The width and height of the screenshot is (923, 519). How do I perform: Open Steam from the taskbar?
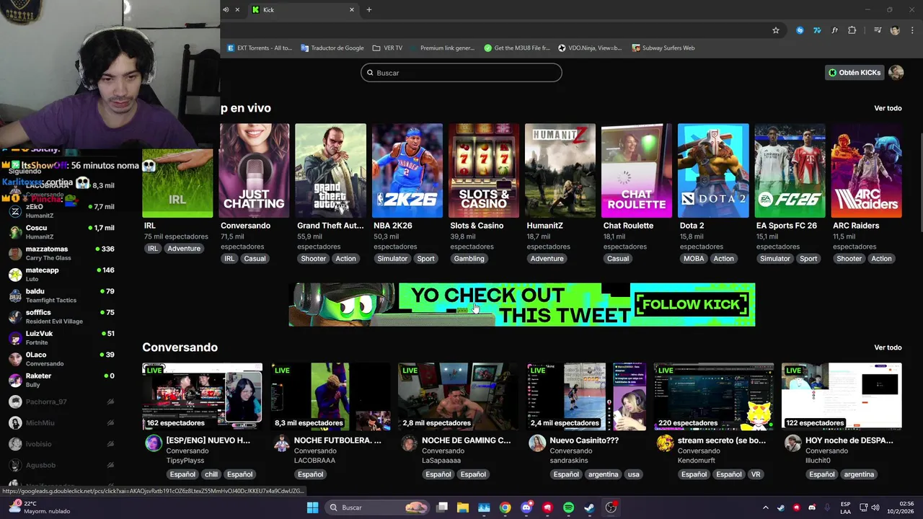(589, 507)
